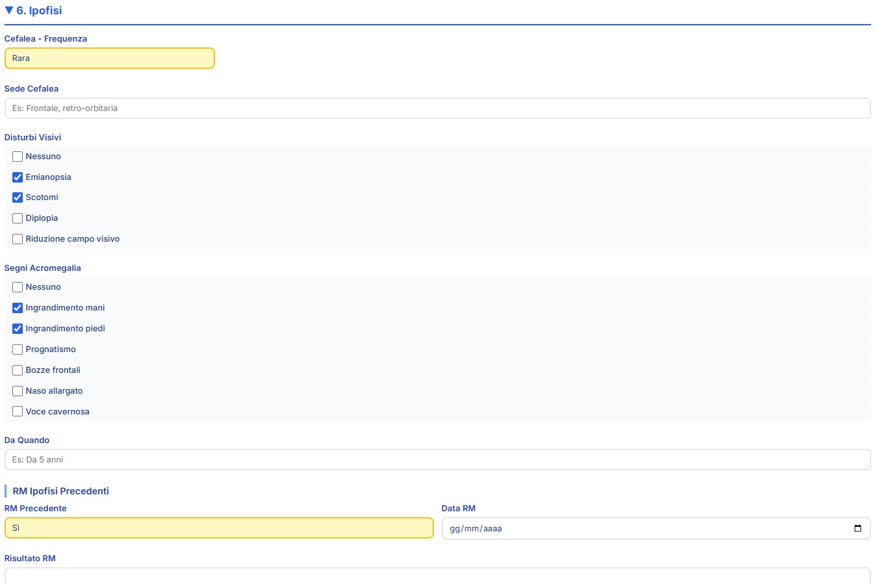Open RM Precedente dropdown

tap(218, 528)
